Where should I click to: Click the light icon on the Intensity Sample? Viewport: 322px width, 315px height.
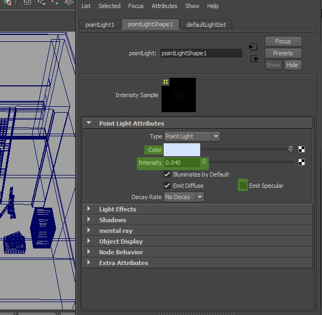click(x=165, y=82)
